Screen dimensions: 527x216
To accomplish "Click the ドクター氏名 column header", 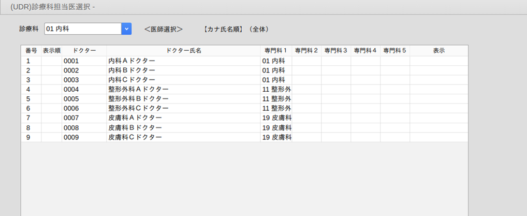I will click(183, 51).
